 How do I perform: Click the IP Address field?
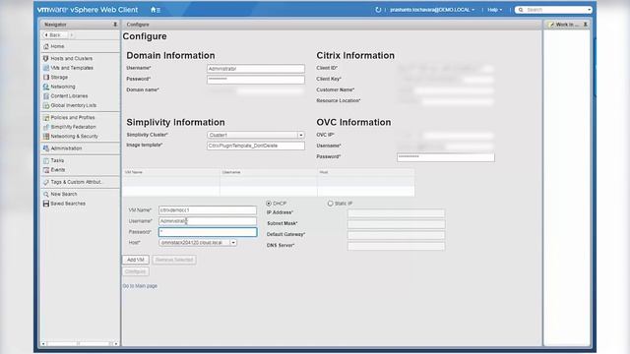[x=396, y=213]
